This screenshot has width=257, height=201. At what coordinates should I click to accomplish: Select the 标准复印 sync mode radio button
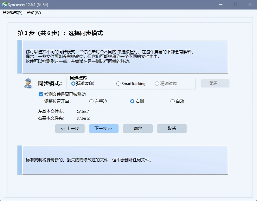pos(82,84)
